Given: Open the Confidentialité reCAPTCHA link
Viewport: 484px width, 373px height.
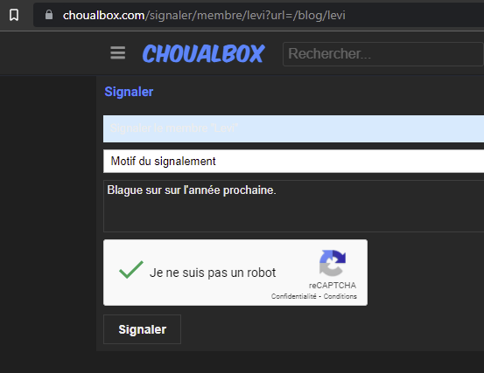Looking at the screenshot, I should (x=293, y=296).
